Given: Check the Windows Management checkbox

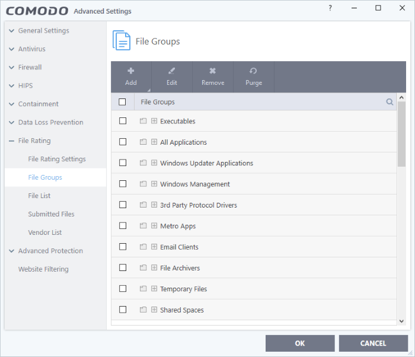Looking at the screenshot, I should click(123, 183).
